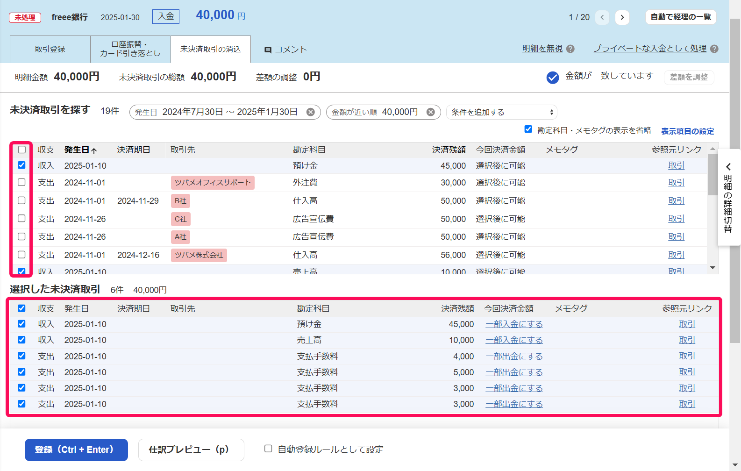Toggle 勘定科目・メモタグの表示を省略 checkbox
Screen dimensions: 741x471
528,129
